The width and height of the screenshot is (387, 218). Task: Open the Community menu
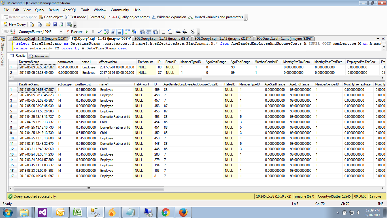tap(120, 10)
